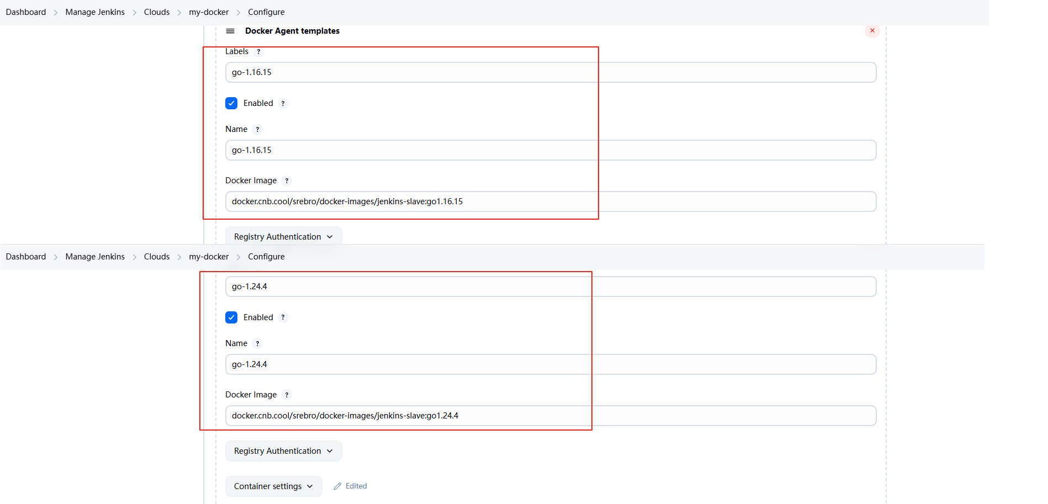Click the red X to delete the template
Screen dimensions: 1048x504
[x=872, y=30]
